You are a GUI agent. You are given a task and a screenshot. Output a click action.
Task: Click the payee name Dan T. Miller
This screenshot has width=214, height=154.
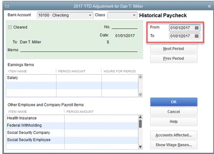[x=31, y=42]
